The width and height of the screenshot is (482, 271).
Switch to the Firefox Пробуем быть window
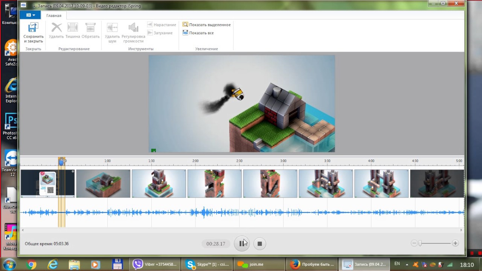312,264
